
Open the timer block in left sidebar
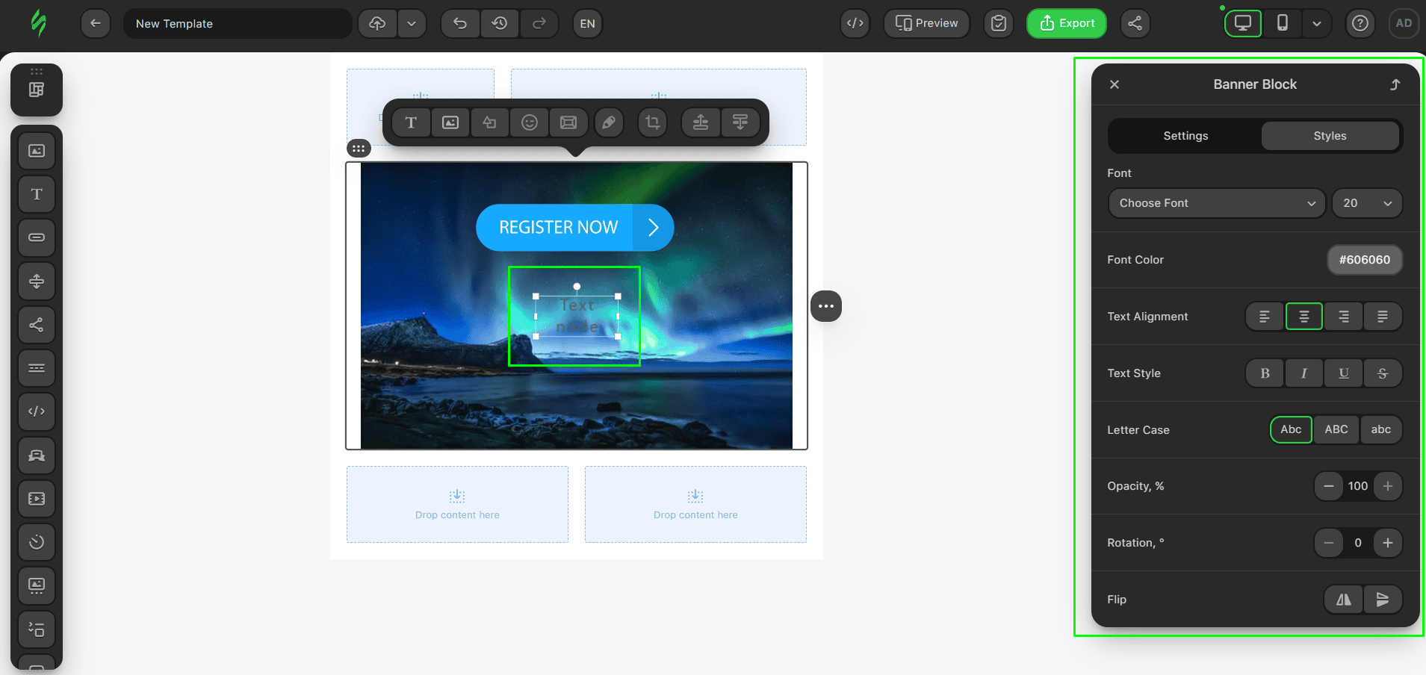pos(37,542)
